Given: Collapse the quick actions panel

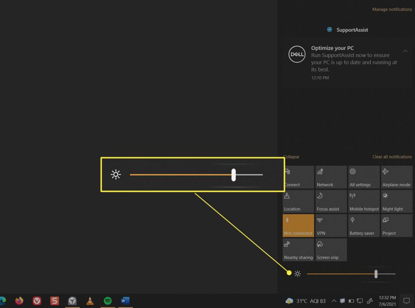Looking at the screenshot, I should coord(291,157).
